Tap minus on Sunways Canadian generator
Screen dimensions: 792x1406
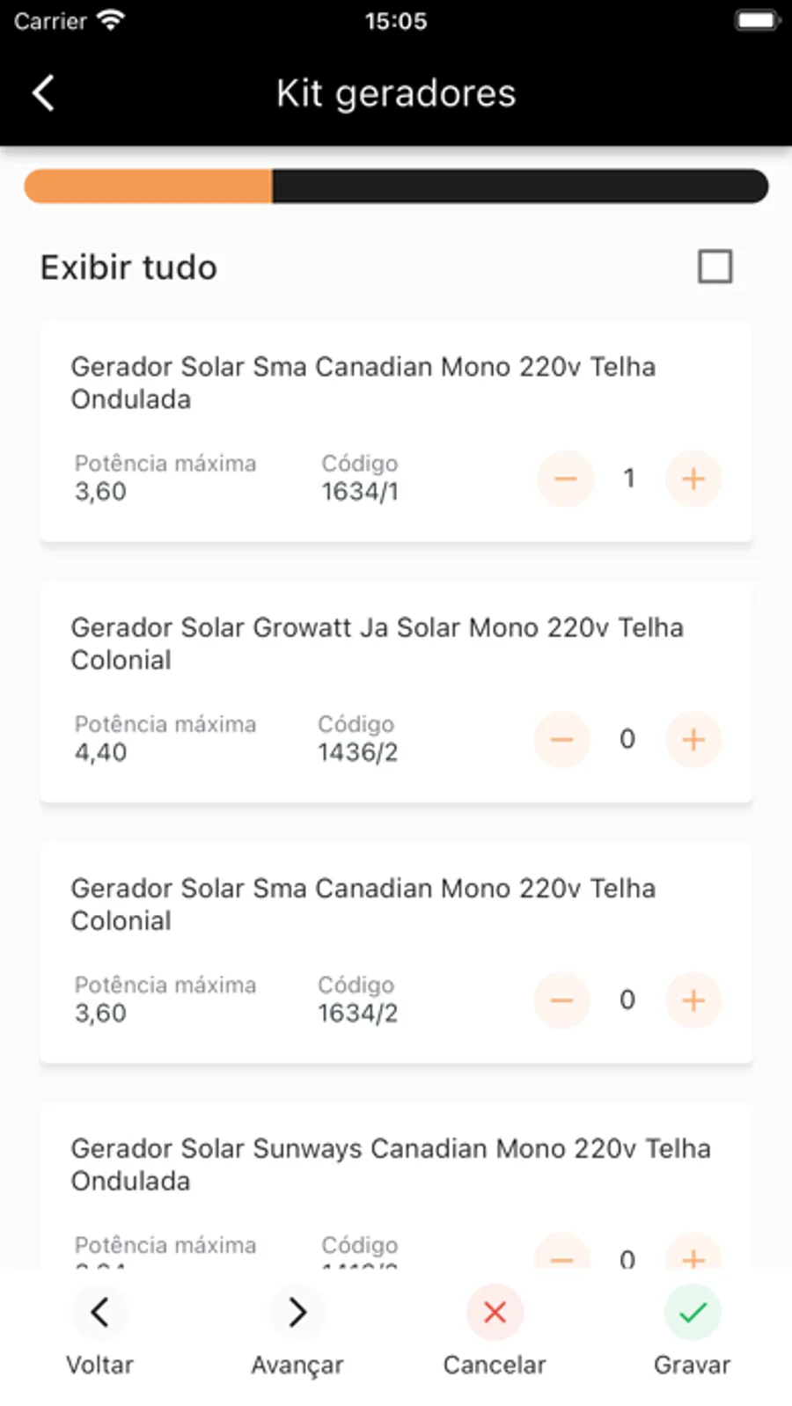coord(561,1256)
